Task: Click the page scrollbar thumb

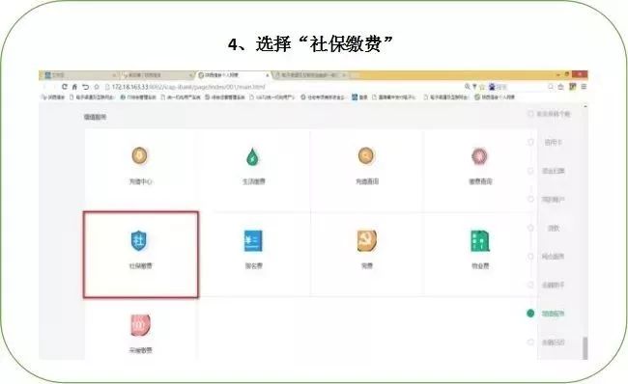Action: (x=585, y=348)
